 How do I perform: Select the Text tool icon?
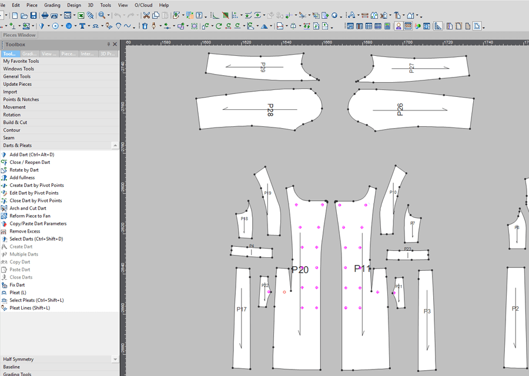[82, 26]
